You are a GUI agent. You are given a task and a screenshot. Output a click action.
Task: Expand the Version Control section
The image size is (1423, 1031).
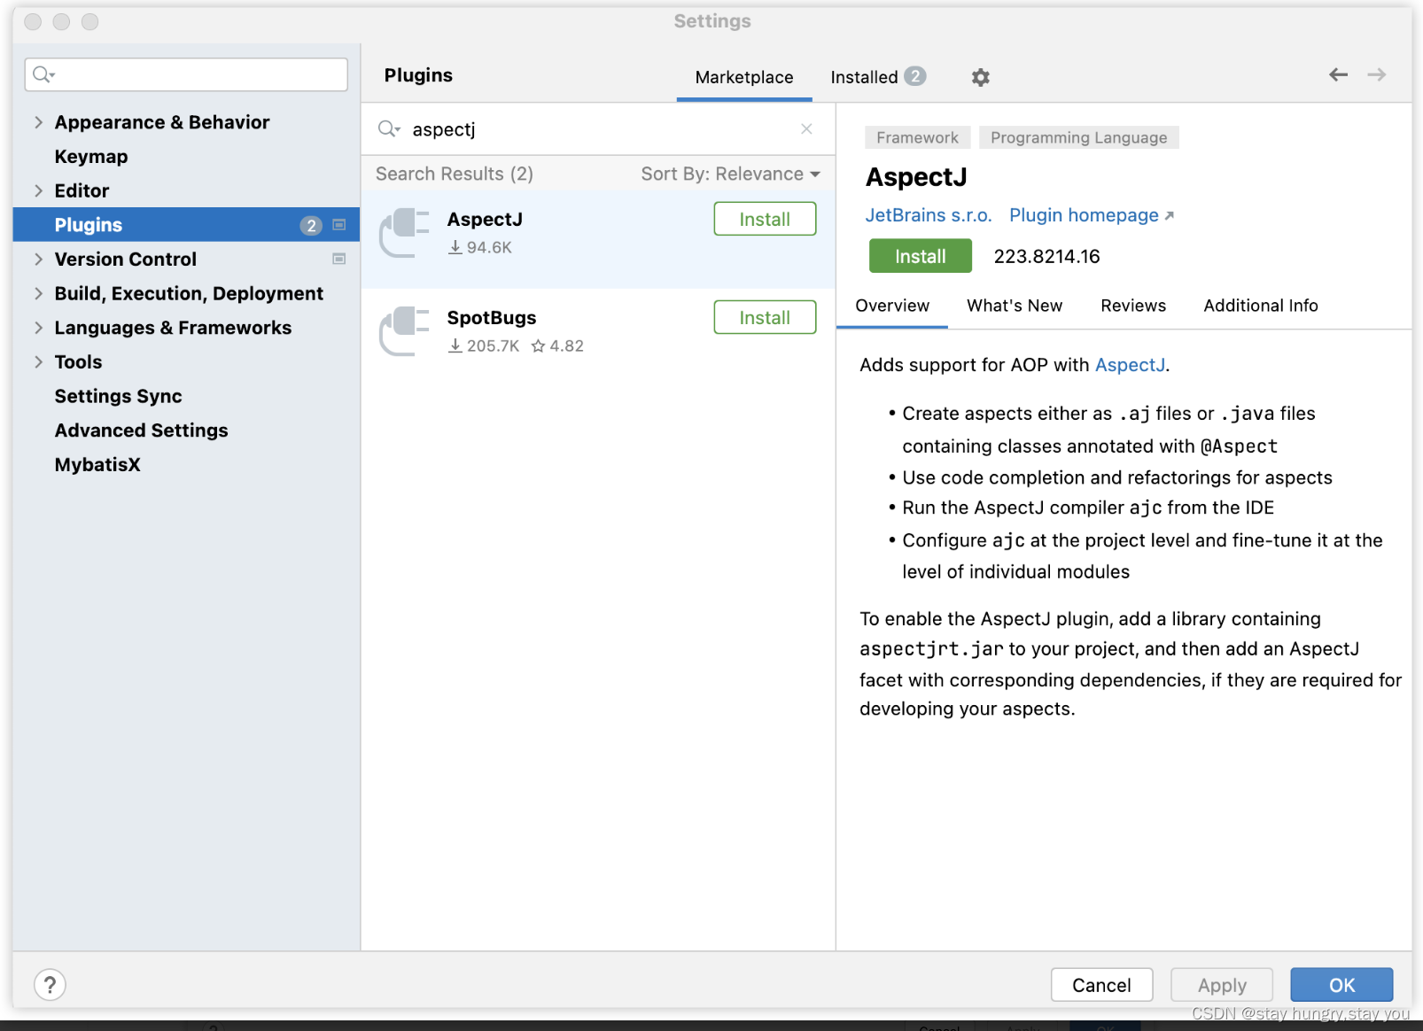pos(38,259)
